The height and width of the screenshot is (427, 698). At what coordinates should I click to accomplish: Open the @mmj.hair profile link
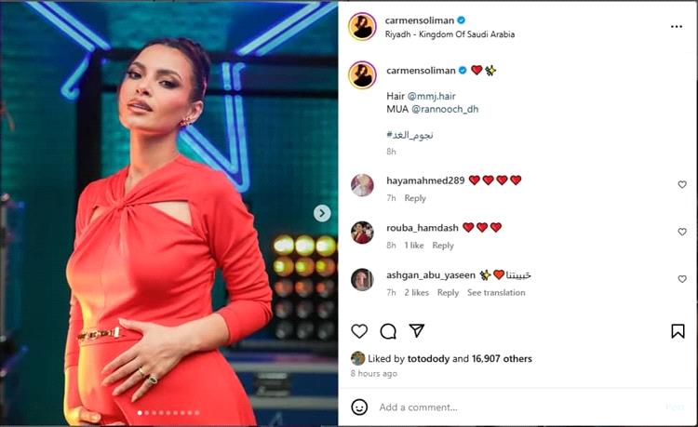pyautogui.click(x=431, y=96)
